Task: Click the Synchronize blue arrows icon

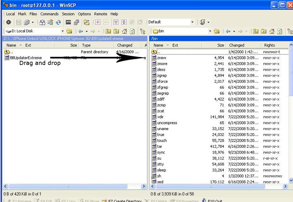Action: click(x=58, y=22)
